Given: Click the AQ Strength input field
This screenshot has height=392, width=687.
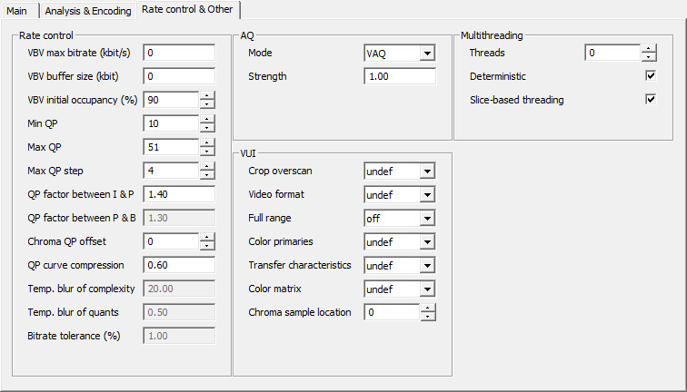Looking at the screenshot, I should [x=400, y=76].
